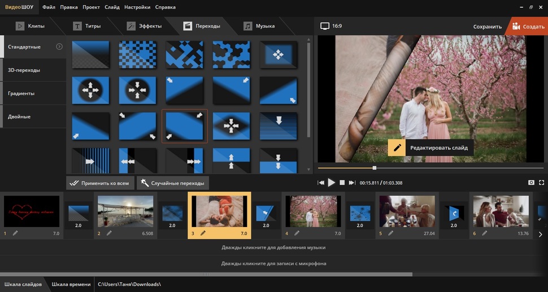Screen dimensions: 548x292
Task: Choose the vertical blinds right-arrow transition
Action: 90,160
